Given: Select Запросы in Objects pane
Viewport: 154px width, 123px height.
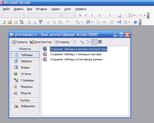Looking at the screenshot, I should (25, 61).
